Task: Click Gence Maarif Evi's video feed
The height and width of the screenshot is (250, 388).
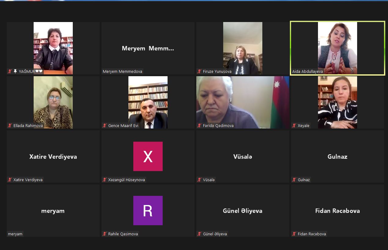Action: tap(148, 102)
